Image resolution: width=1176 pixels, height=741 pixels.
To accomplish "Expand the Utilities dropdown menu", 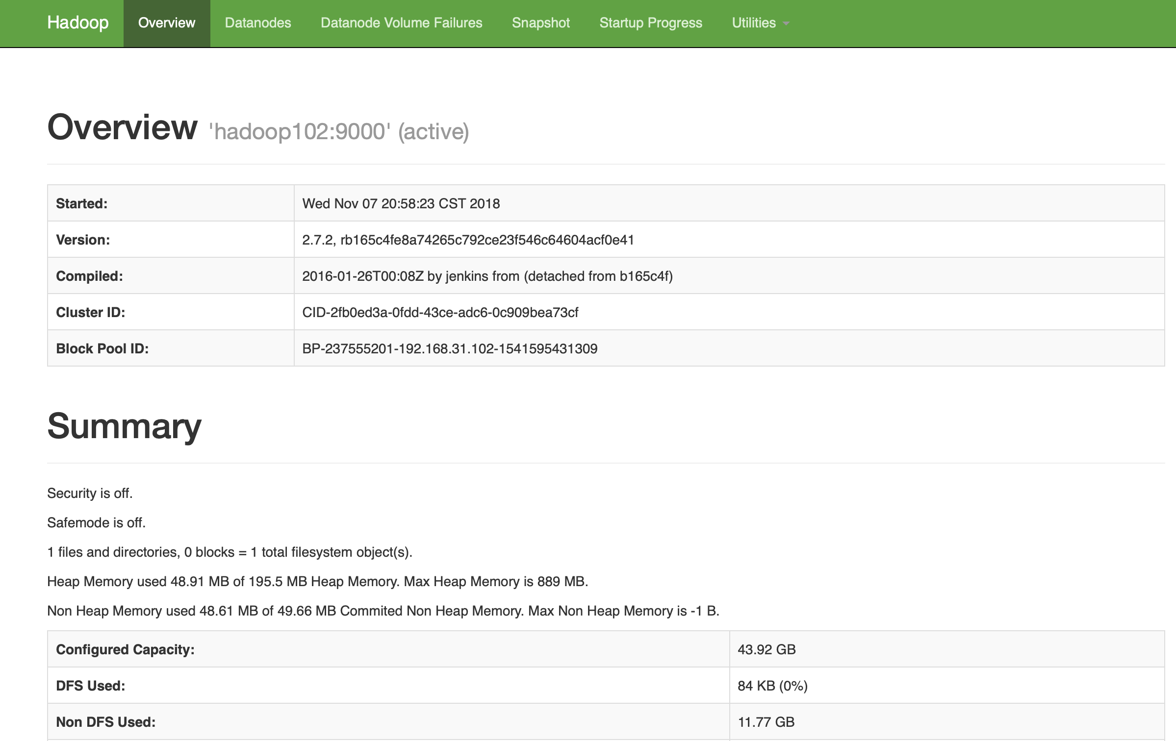I will pyautogui.click(x=761, y=23).
